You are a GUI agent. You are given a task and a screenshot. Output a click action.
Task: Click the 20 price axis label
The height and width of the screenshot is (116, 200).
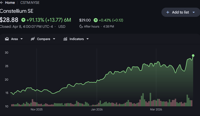tap(7, 80)
